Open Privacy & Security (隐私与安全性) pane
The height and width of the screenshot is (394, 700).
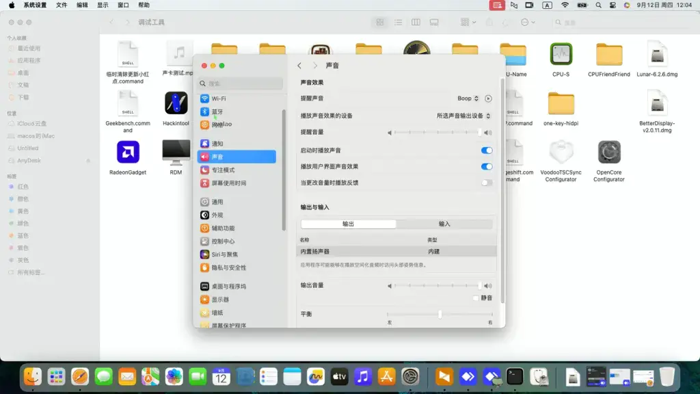(236, 267)
